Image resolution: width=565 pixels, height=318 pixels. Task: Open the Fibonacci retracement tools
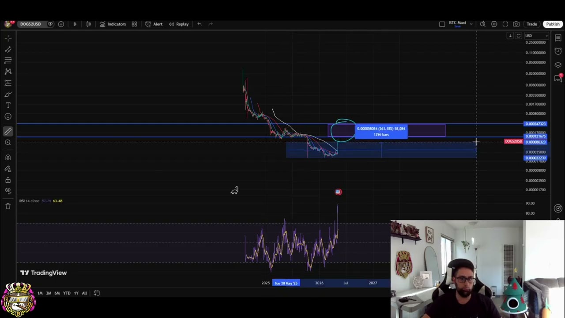(8, 61)
